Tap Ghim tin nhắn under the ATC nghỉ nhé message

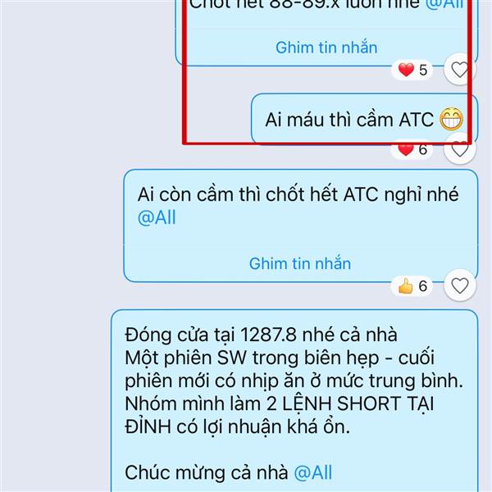point(300,263)
